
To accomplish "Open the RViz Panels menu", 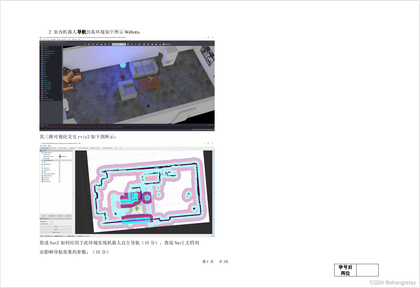I will pyautogui.click(x=45, y=145).
